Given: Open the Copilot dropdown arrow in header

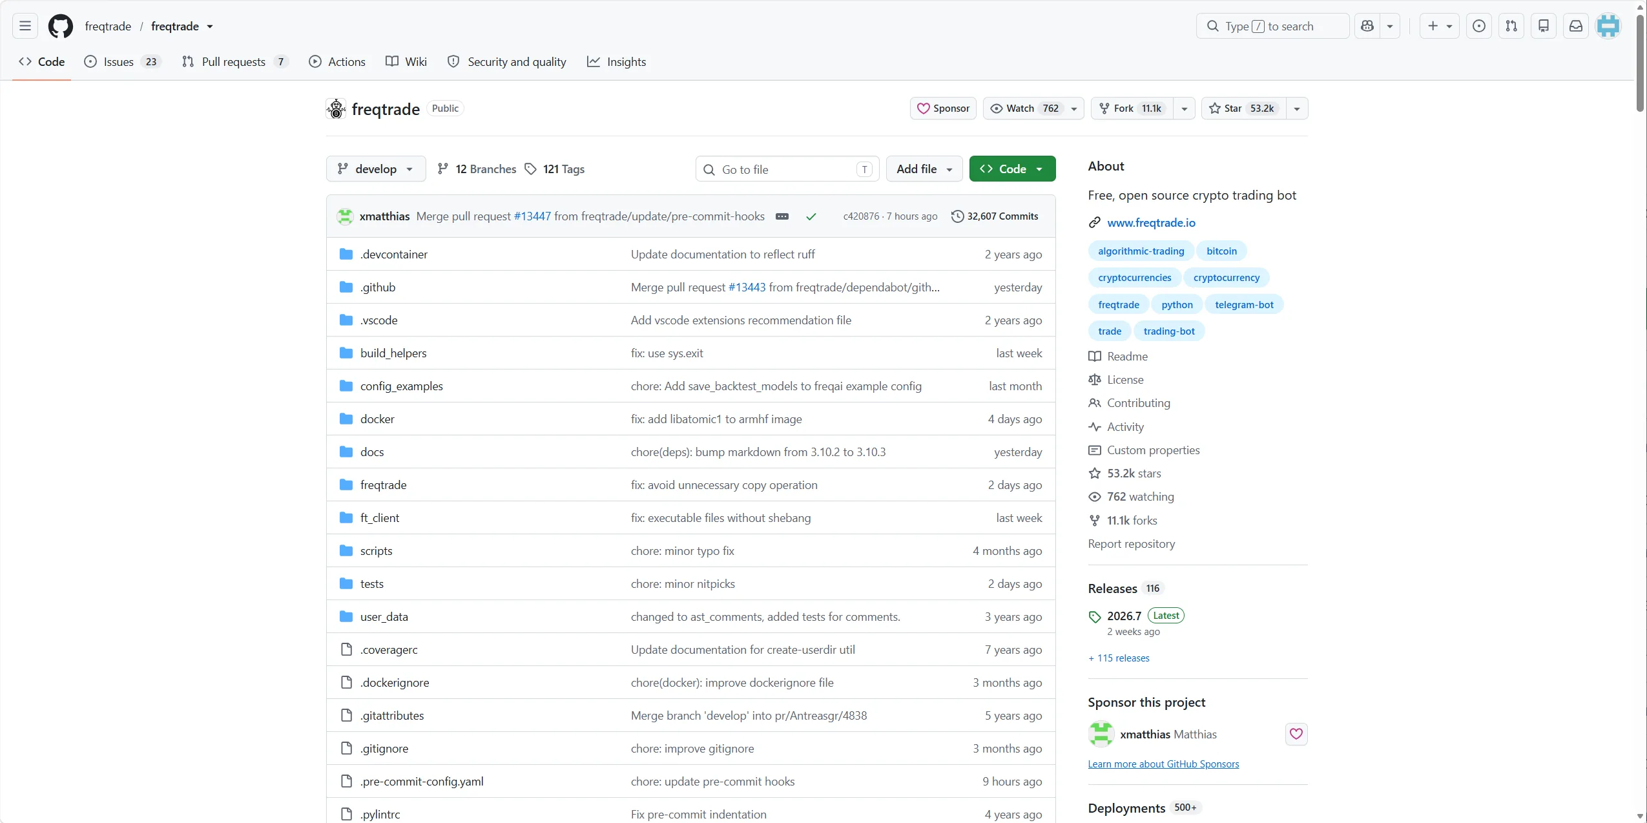Looking at the screenshot, I should point(1390,26).
